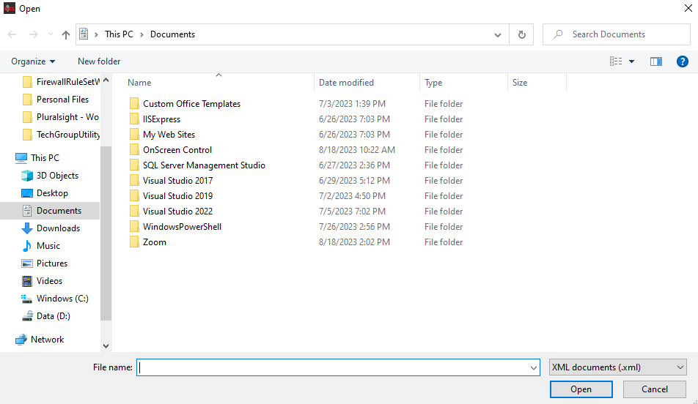This screenshot has width=698, height=404.
Task: Close the Open dialog window
Action: pyautogui.click(x=688, y=8)
